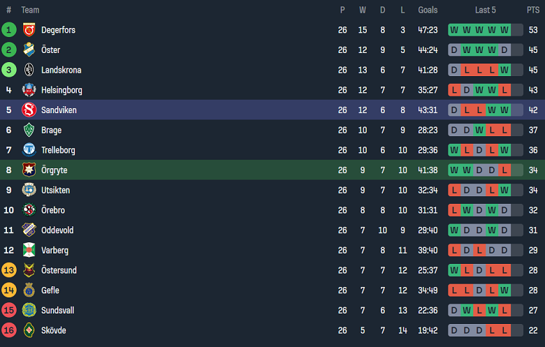Viewport: 545px width, 347px height.
Task: Click the red rank 16 position badge
Action: [8, 330]
